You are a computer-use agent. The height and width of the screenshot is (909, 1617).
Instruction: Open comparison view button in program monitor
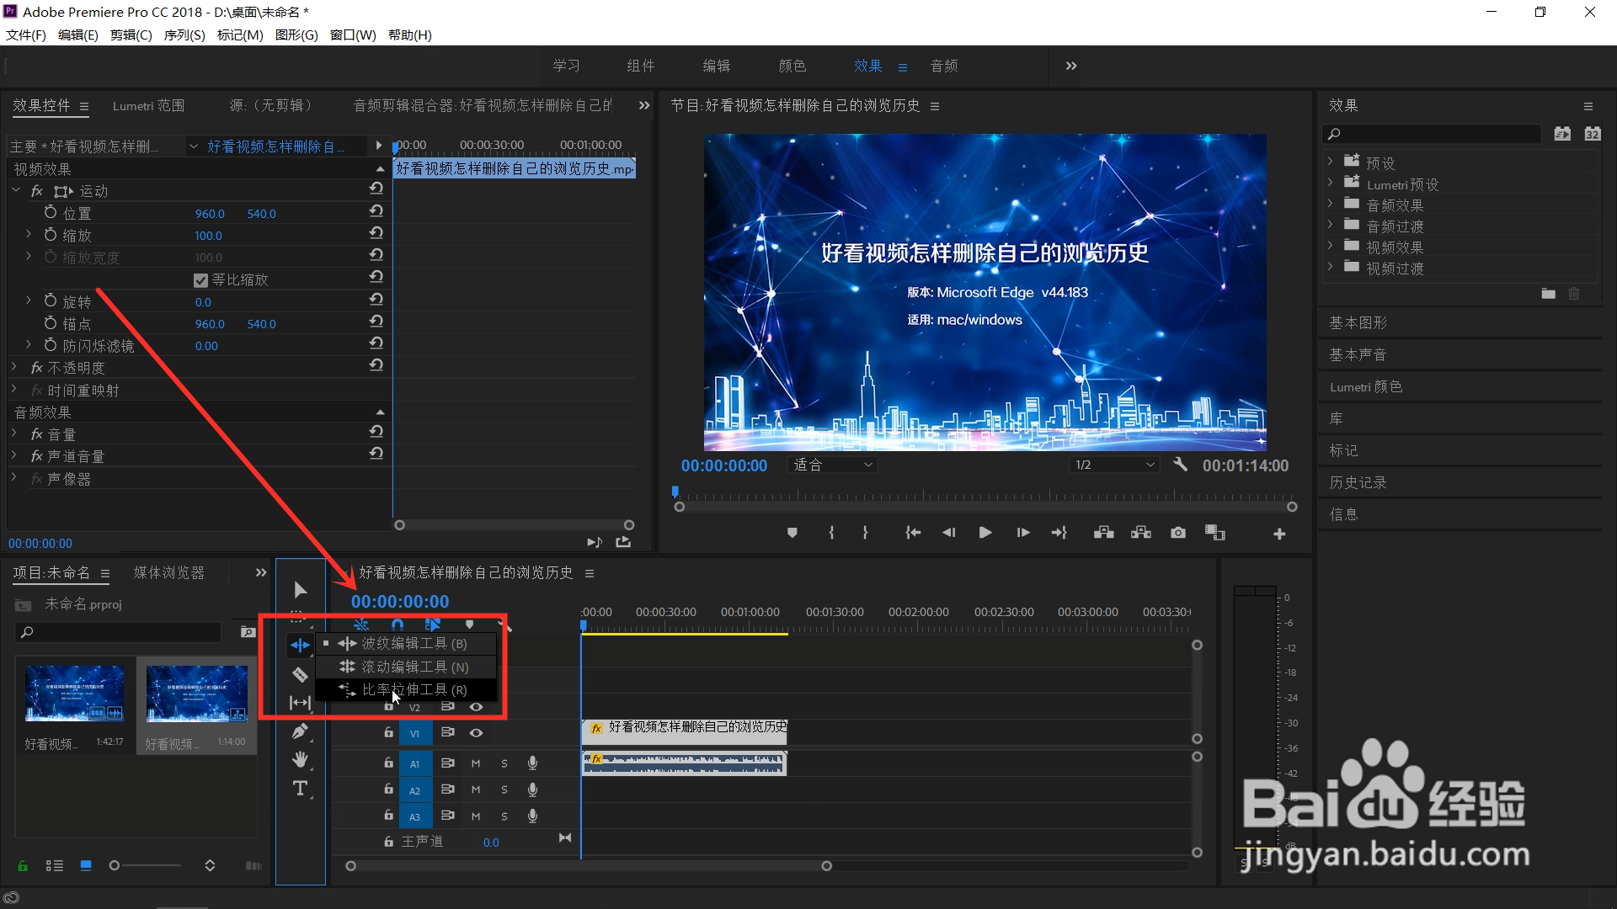[x=1215, y=533]
